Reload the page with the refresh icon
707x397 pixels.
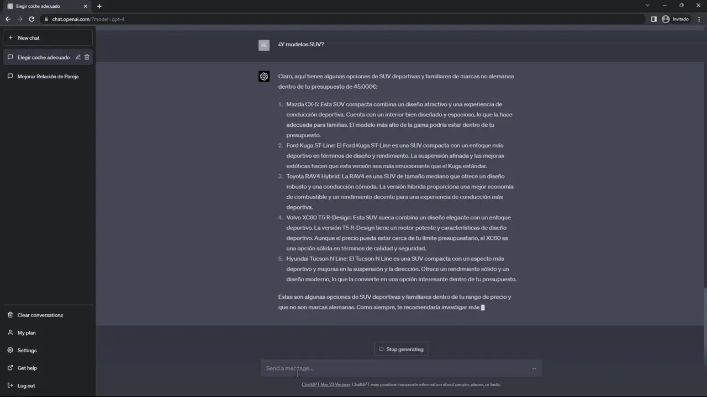click(x=31, y=19)
